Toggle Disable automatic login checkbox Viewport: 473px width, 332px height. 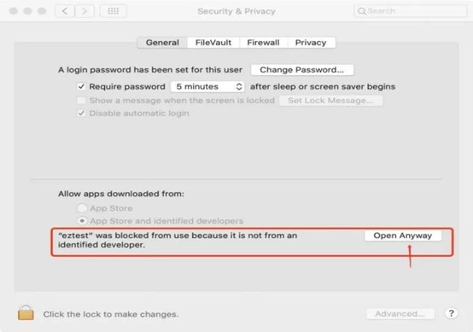81,113
